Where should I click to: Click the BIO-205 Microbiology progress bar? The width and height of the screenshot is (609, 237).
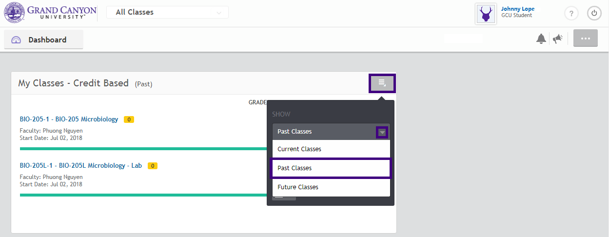pyautogui.click(x=143, y=149)
